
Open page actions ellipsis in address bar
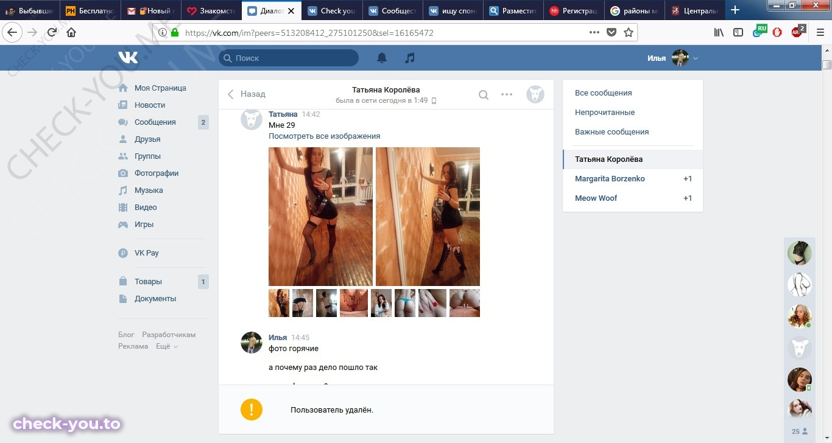pos(594,32)
